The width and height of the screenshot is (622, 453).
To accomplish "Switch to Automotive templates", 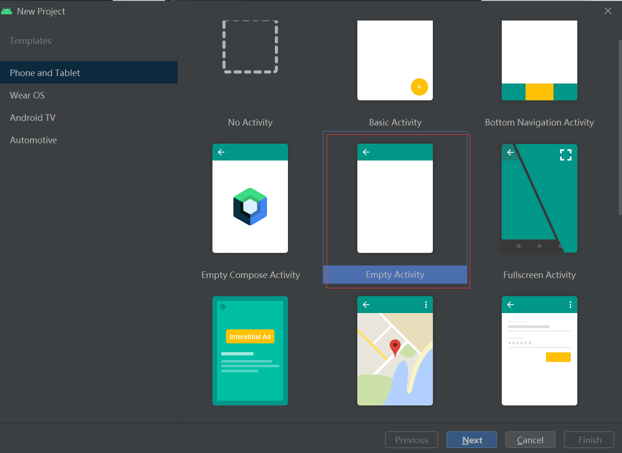I will pyautogui.click(x=89, y=140).
